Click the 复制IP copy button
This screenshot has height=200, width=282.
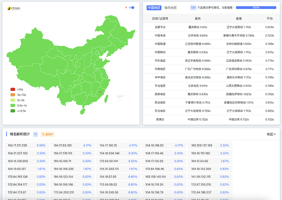[x=48, y=134]
